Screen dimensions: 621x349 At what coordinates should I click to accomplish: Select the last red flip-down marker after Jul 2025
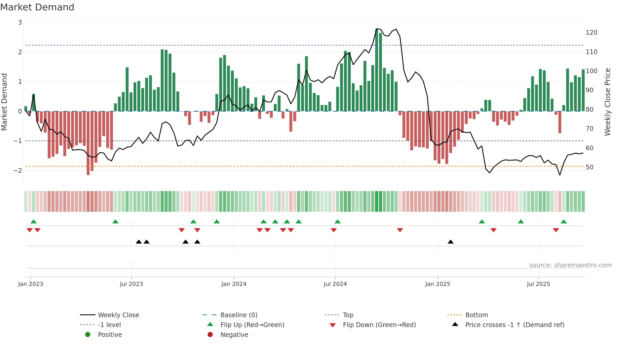pyautogui.click(x=556, y=230)
